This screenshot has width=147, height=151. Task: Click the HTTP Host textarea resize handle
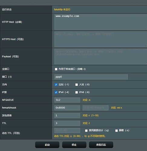146,29
